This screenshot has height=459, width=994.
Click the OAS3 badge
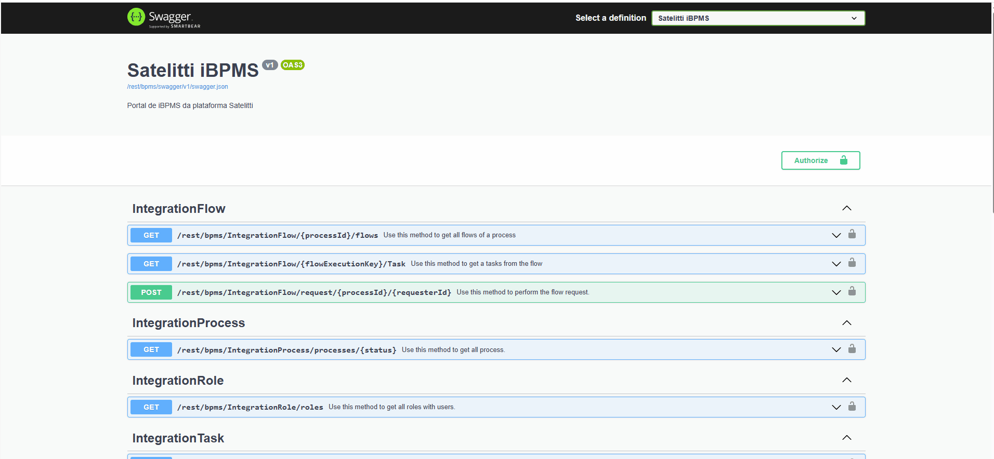[x=293, y=65]
